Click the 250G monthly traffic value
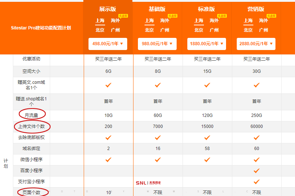The width and height of the screenshot is (295, 196). point(257,115)
